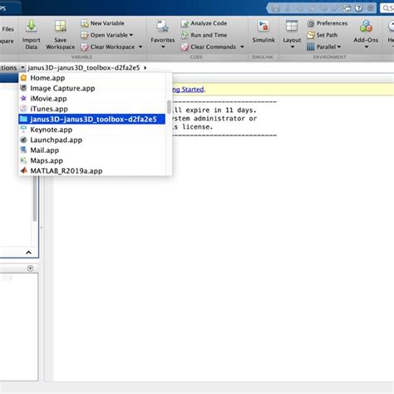Expand the Open Variable dropdown
The width and height of the screenshot is (394, 394).
tap(131, 35)
